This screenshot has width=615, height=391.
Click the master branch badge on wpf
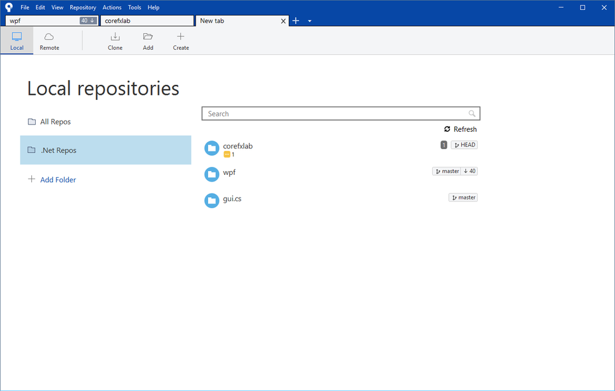pyautogui.click(x=447, y=171)
